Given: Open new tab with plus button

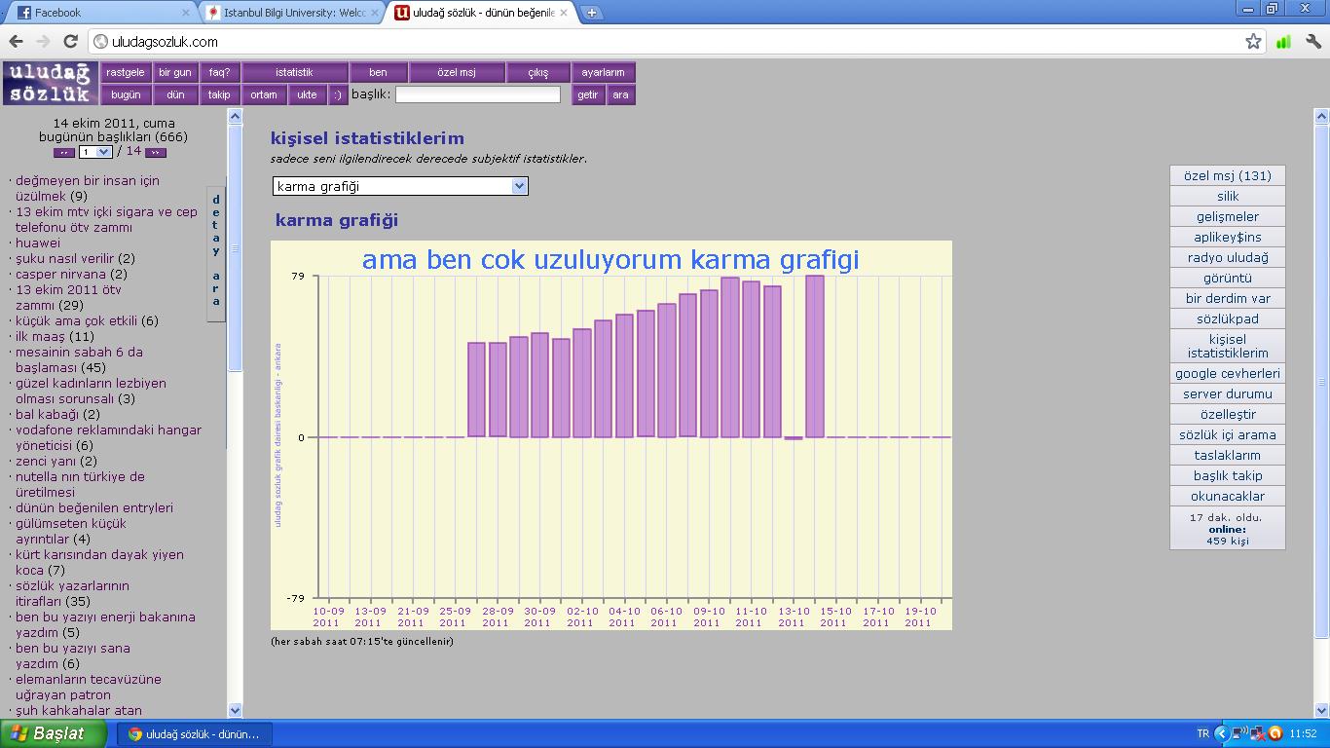Looking at the screenshot, I should pos(591,13).
